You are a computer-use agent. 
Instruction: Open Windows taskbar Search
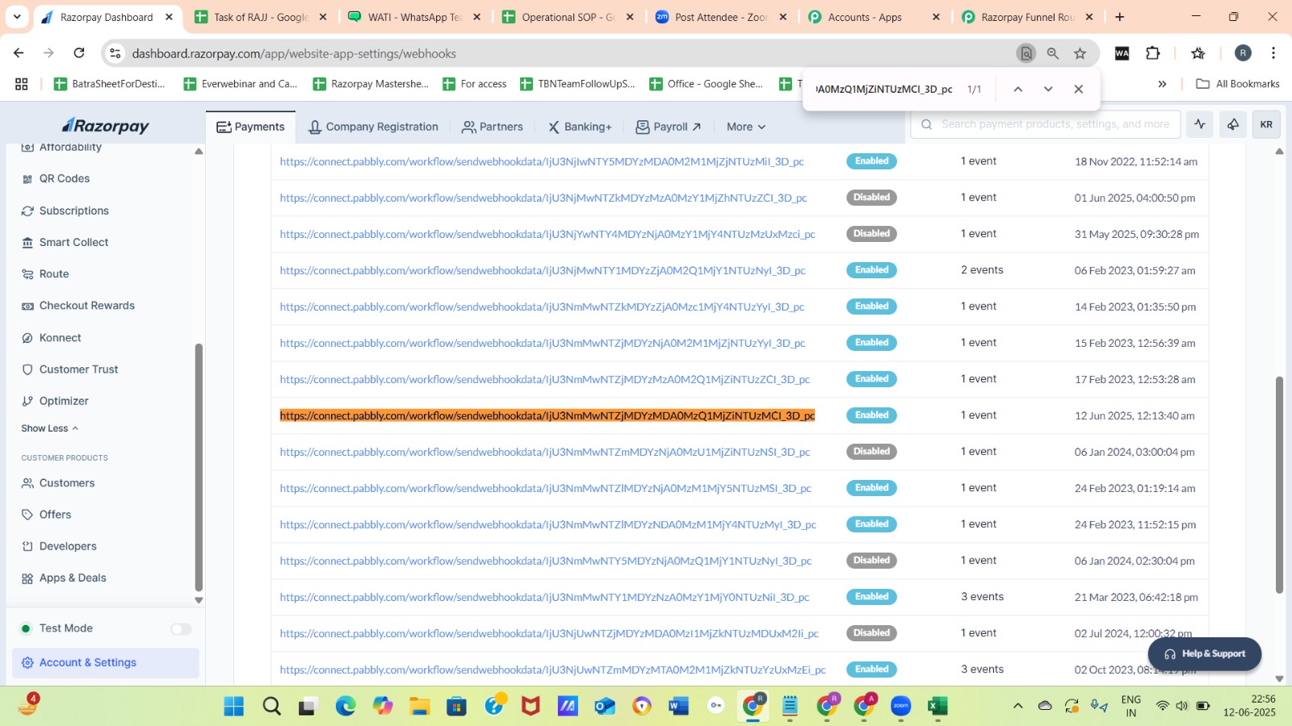click(x=272, y=707)
